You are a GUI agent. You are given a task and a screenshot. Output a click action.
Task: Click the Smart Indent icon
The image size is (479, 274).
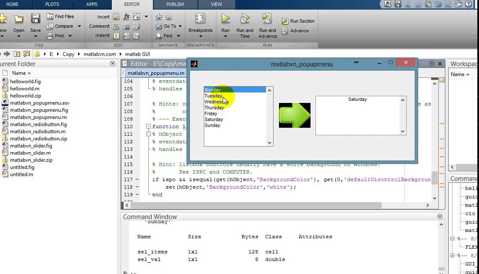[x=116, y=36]
